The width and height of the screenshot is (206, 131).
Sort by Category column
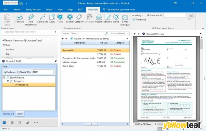pos(120,43)
